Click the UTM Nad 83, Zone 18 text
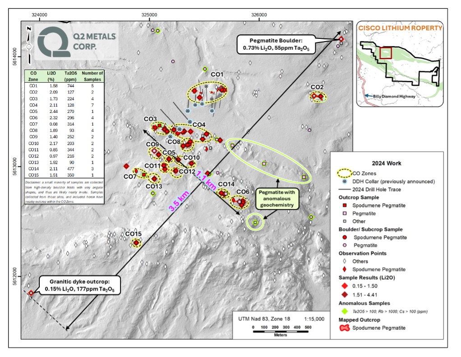 pos(264,319)
